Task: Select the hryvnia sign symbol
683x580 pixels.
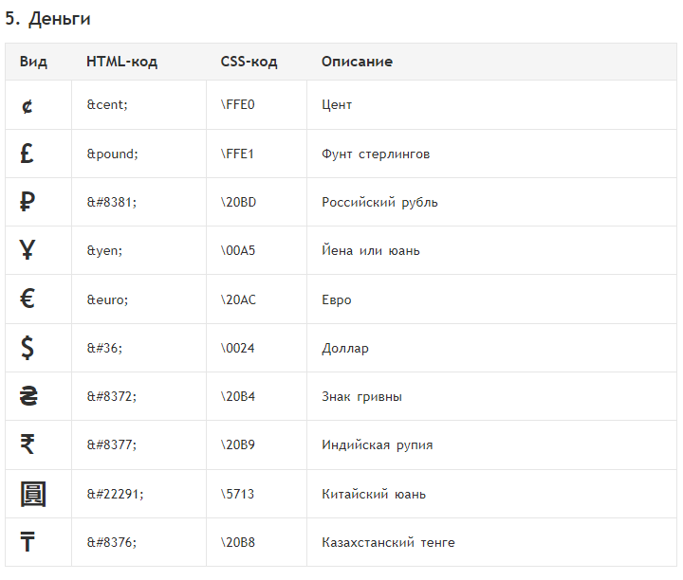Action: point(28,396)
